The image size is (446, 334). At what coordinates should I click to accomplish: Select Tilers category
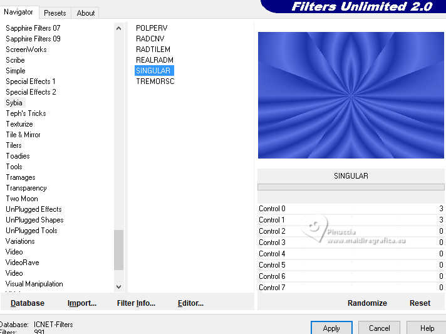tap(14, 145)
